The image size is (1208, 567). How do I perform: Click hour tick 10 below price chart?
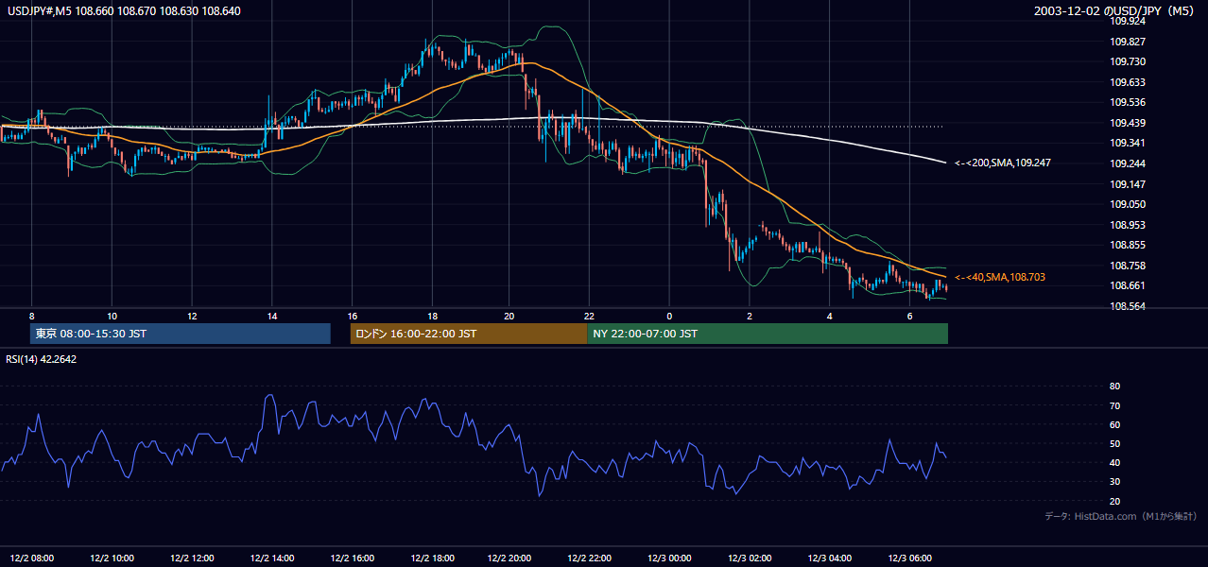coord(112,316)
